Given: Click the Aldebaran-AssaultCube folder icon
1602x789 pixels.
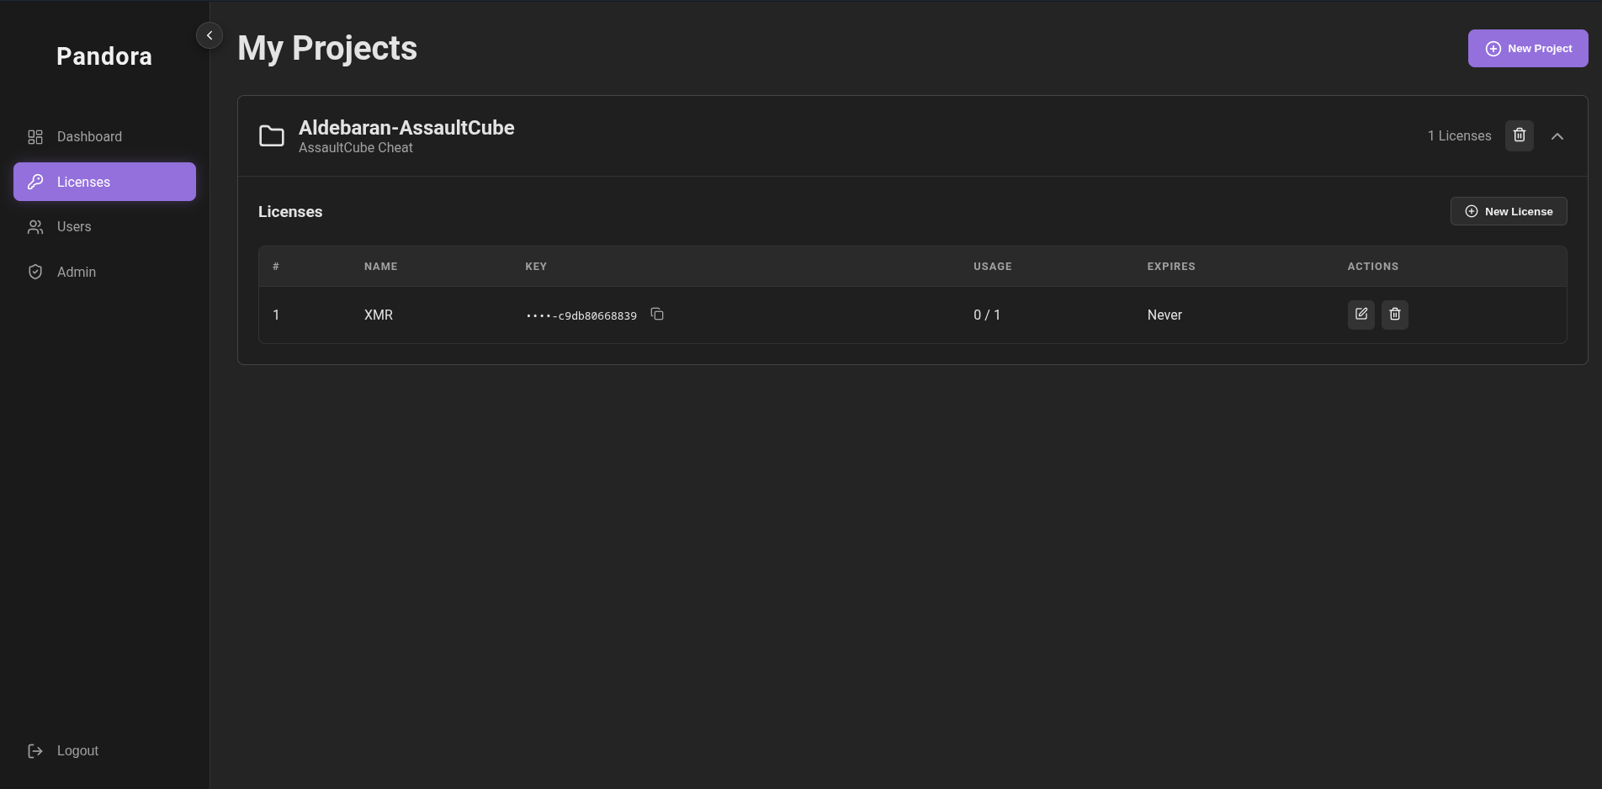Looking at the screenshot, I should click(272, 136).
